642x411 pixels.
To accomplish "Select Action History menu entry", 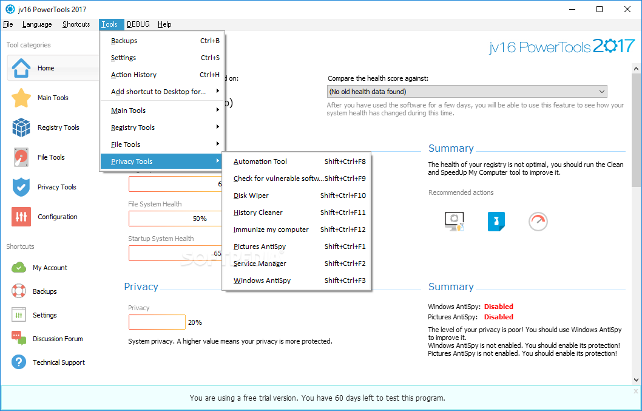I will point(163,75).
